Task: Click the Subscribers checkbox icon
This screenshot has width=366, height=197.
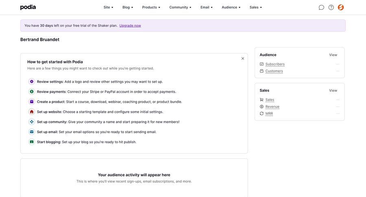Action: (261, 64)
